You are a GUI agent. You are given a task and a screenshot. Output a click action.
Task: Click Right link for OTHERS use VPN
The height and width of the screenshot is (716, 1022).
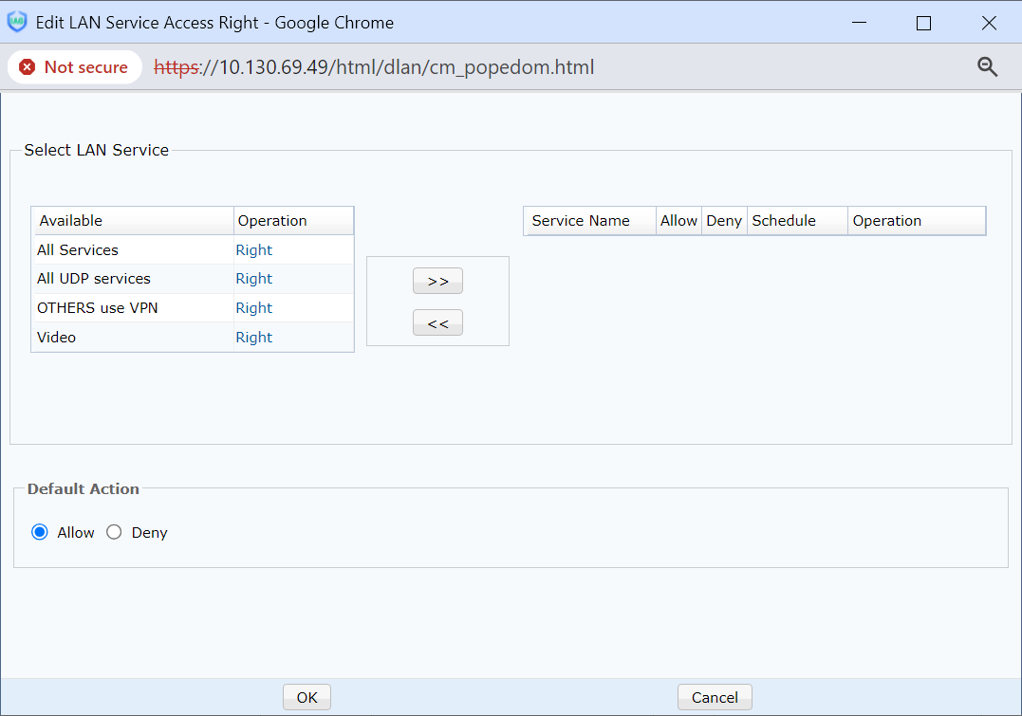[253, 308]
